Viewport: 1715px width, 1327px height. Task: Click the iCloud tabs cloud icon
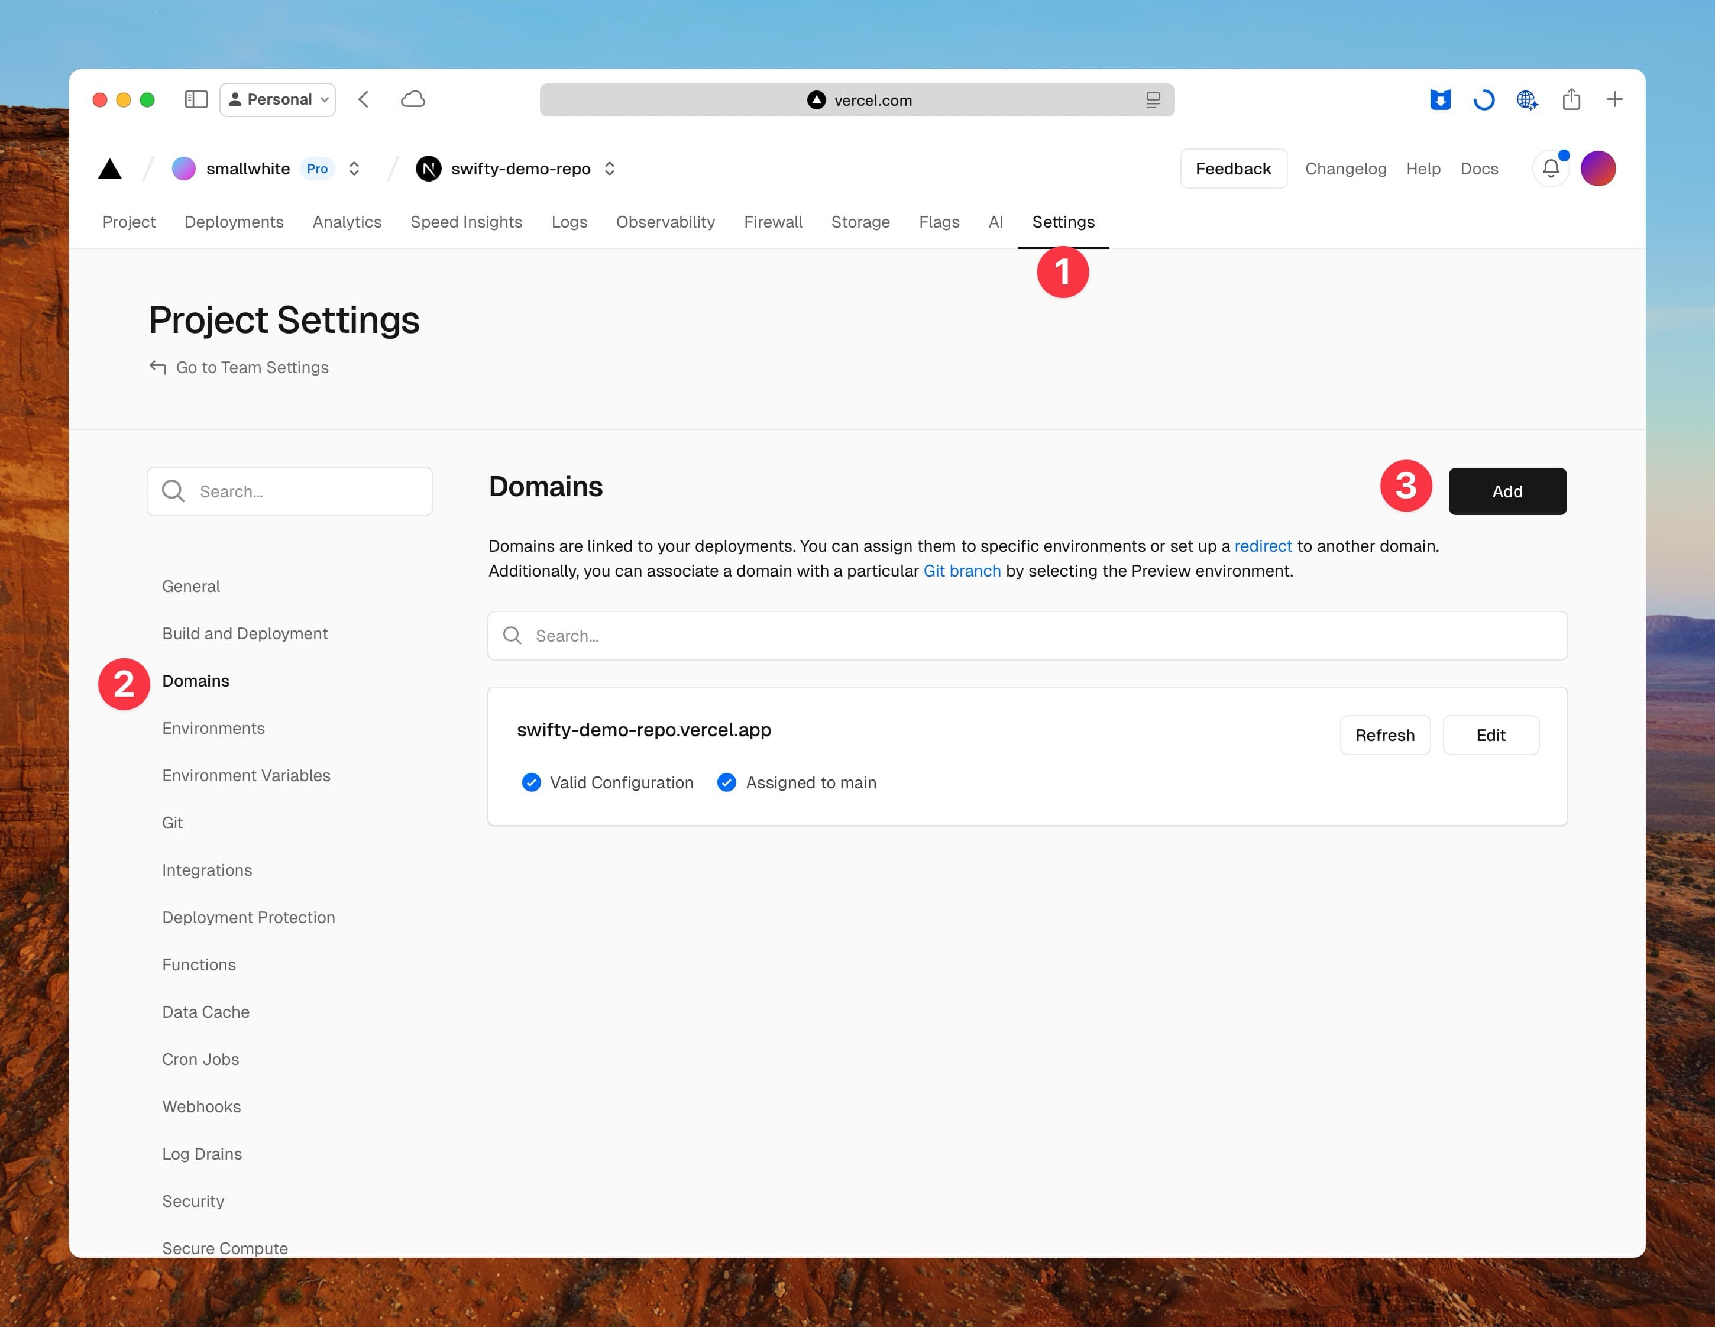[413, 100]
